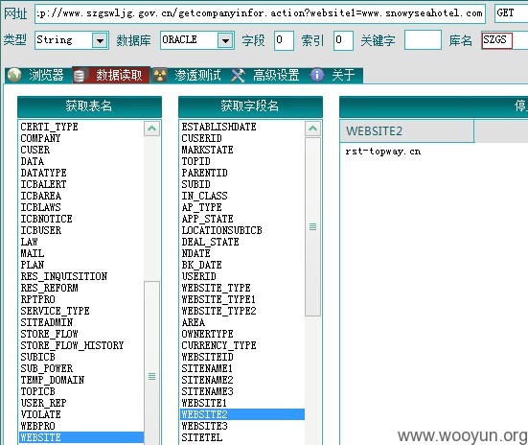The width and height of the screenshot is (528, 445).
Task: Select field SITENAME3
Action: [x=207, y=391]
